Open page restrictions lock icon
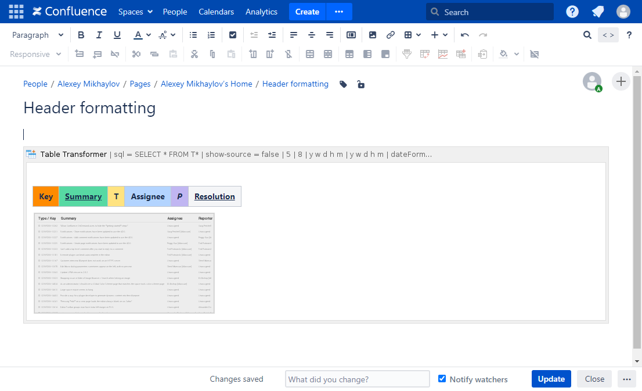642x391 pixels. [x=360, y=84]
